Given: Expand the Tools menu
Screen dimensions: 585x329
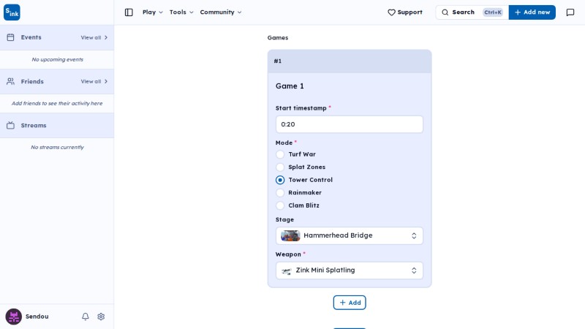Looking at the screenshot, I should point(181,12).
